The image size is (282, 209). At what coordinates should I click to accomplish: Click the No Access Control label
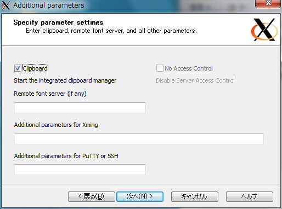(189, 68)
